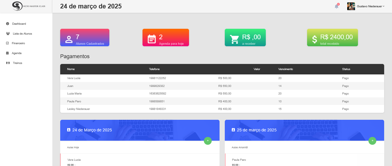Select Paula Paro in the Pagamentos table
Screen dimensions: 392x166
tap(74, 101)
